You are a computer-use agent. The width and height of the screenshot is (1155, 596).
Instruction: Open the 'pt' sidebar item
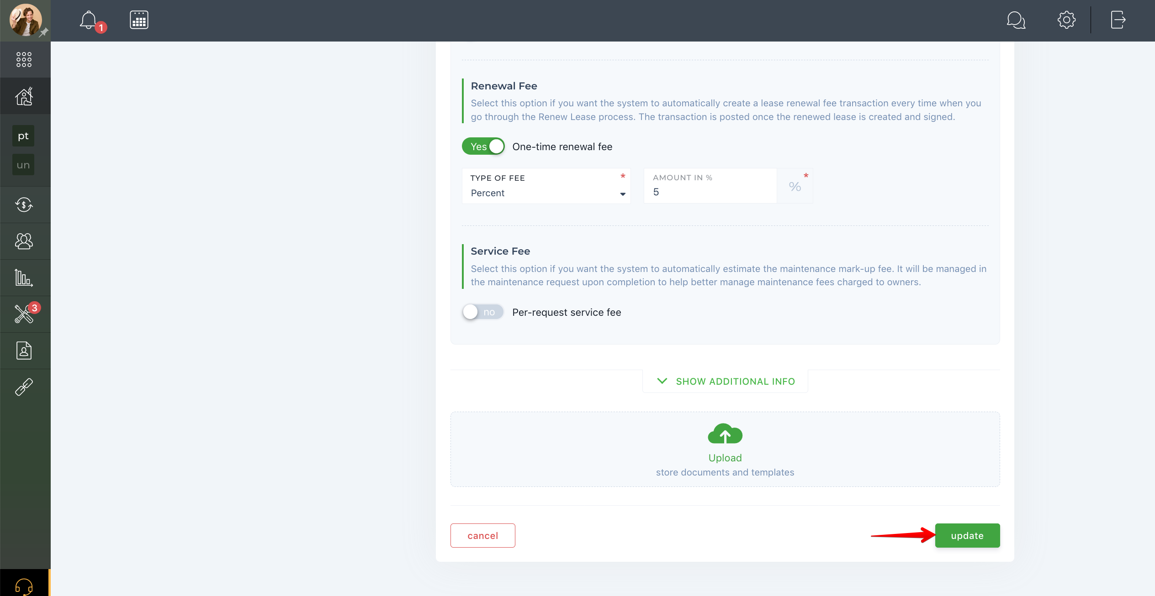pos(23,136)
